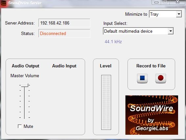
Task: Enable the Mute checkbox
Action: point(20,126)
